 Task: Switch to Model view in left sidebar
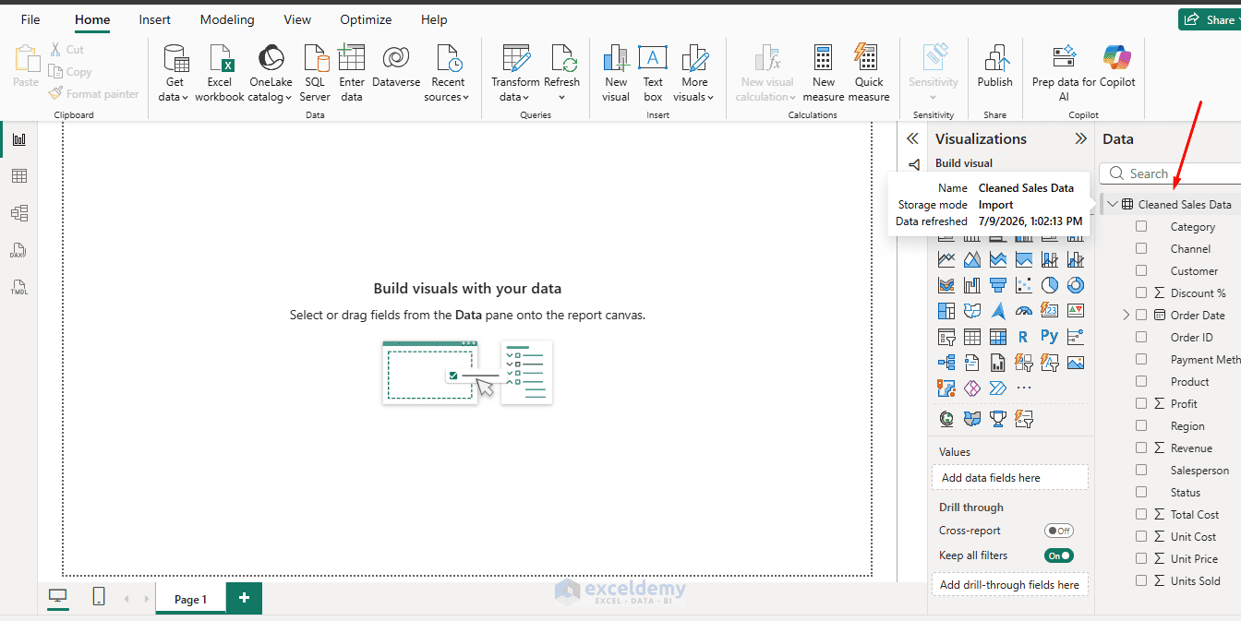click(x=19, y=213)
